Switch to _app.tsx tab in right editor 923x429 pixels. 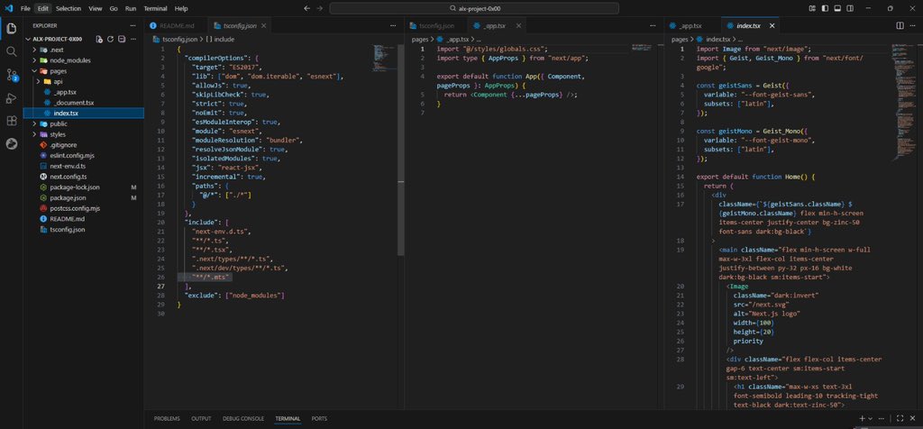point(690,26)
